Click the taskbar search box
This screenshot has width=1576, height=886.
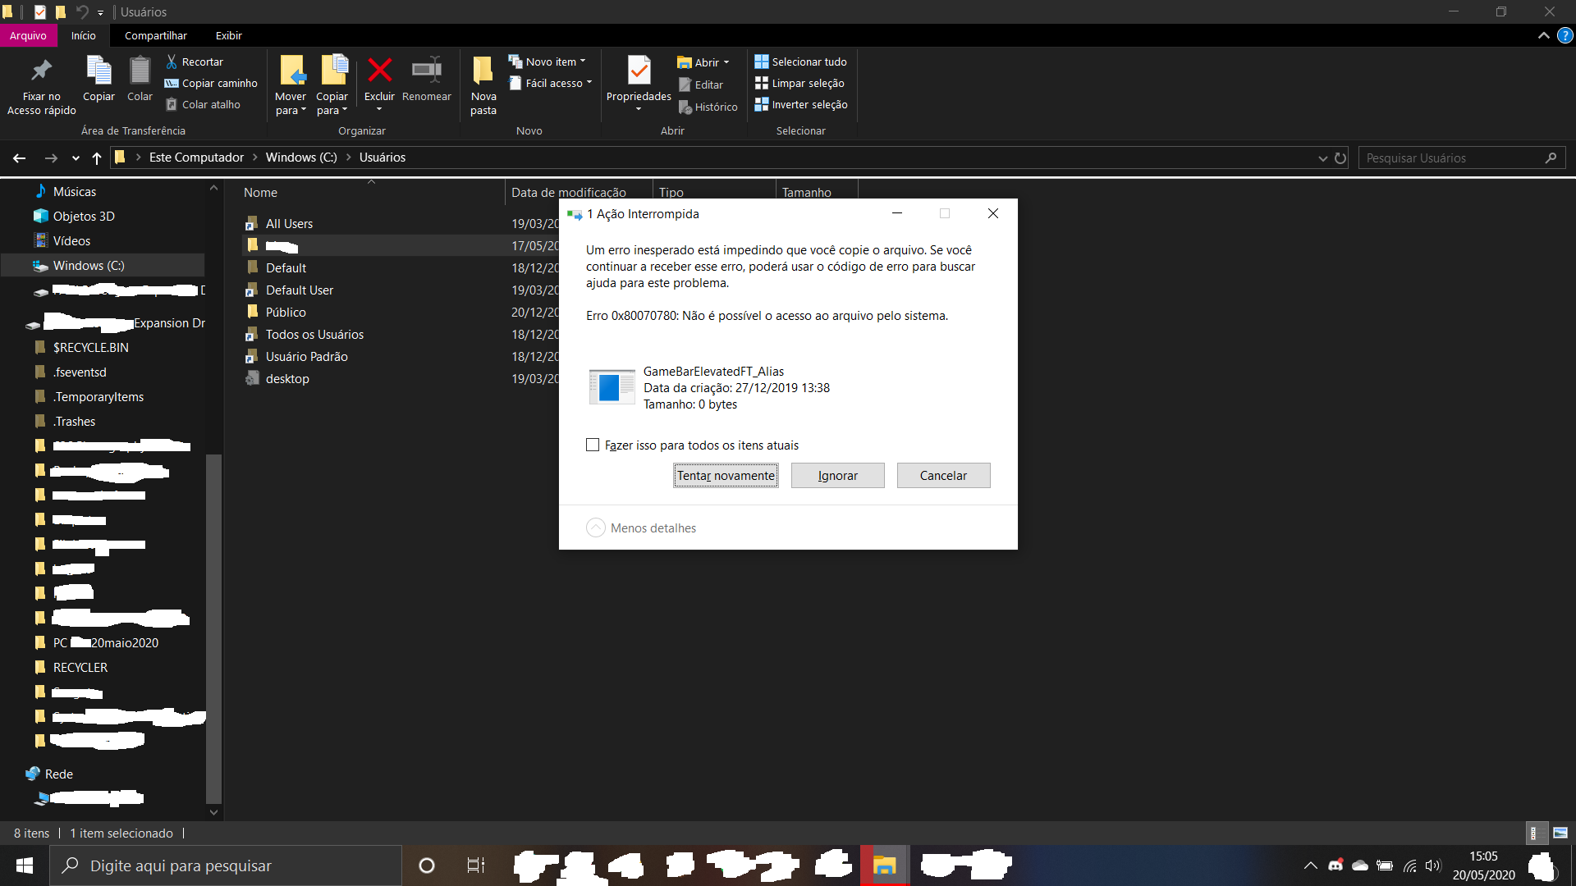pos(226,865)
